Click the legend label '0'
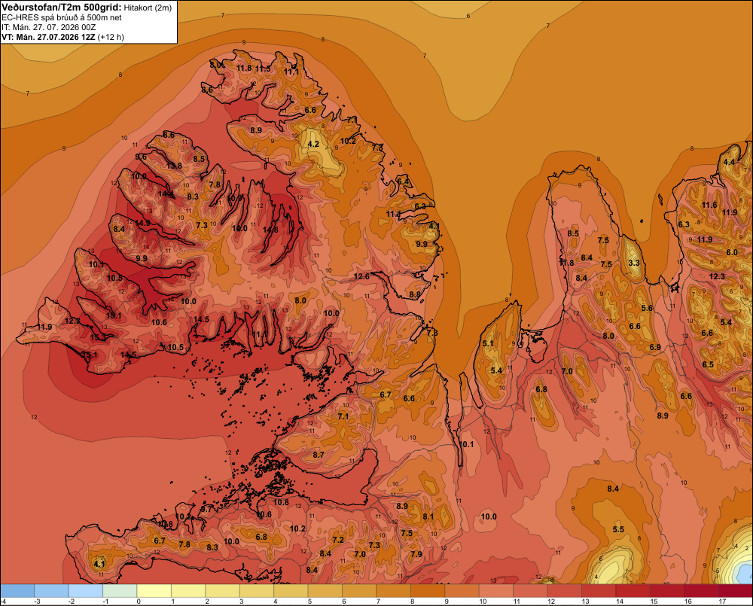This screenshot has width=753, height=606. (139, 601)
